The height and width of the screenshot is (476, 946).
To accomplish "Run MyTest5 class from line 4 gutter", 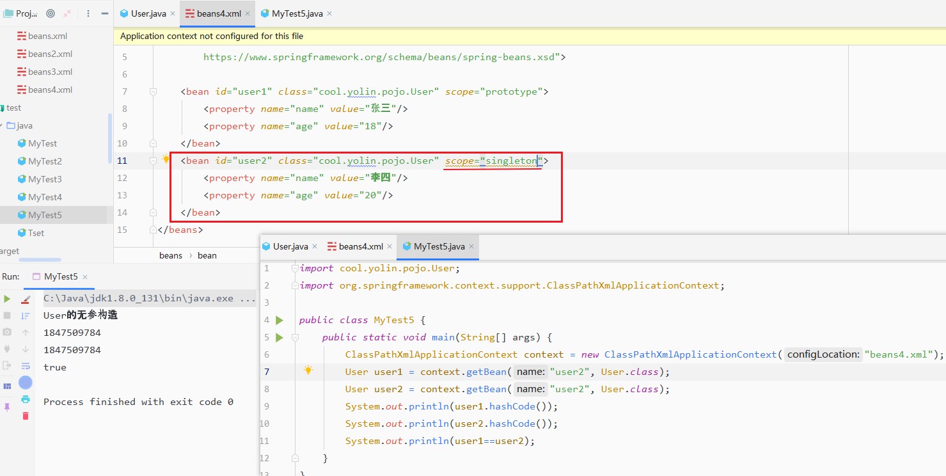I will (x=279, y=320).
